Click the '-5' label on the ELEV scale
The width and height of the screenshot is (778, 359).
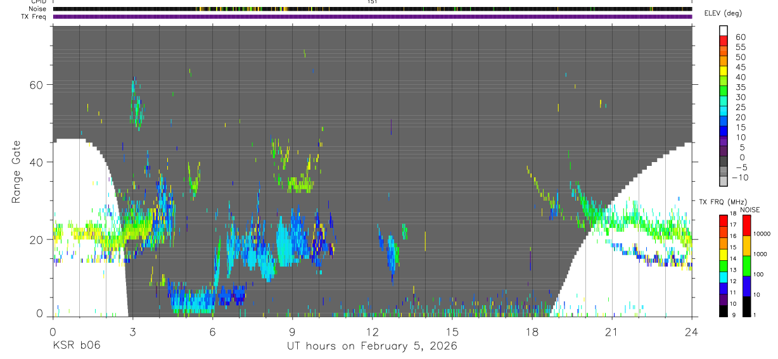point(741,167)
